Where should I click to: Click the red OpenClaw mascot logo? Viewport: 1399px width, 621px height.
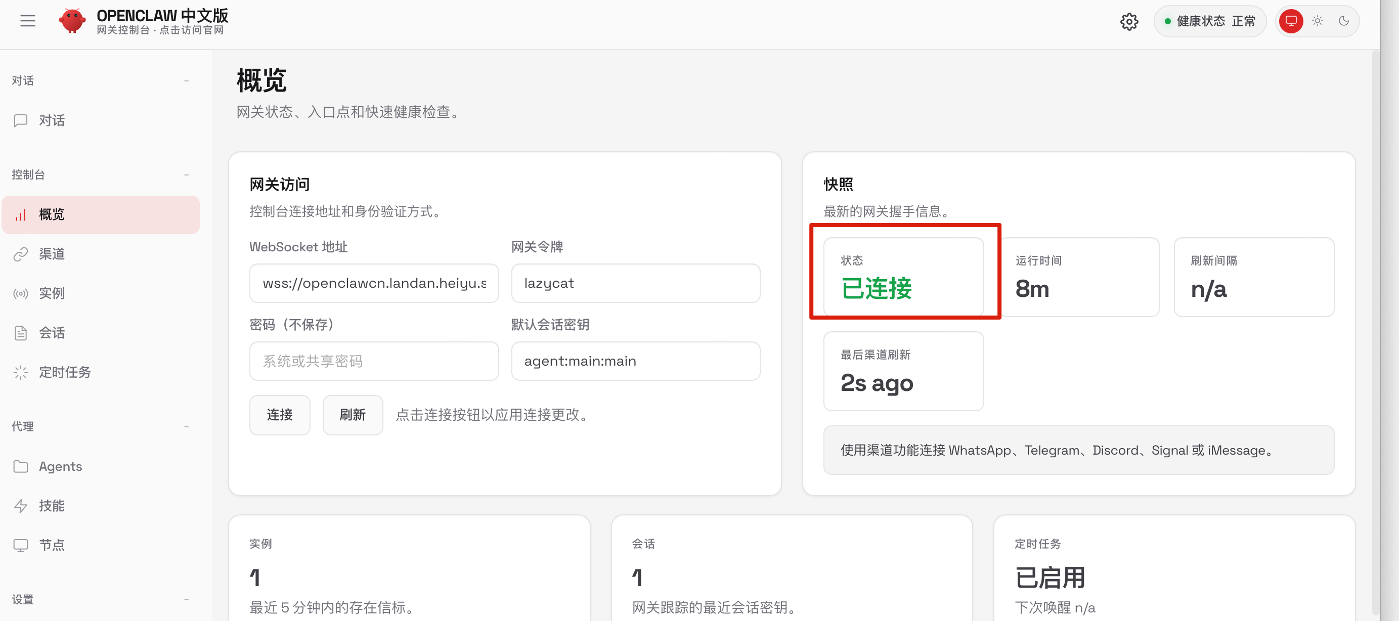click(72, 21)
